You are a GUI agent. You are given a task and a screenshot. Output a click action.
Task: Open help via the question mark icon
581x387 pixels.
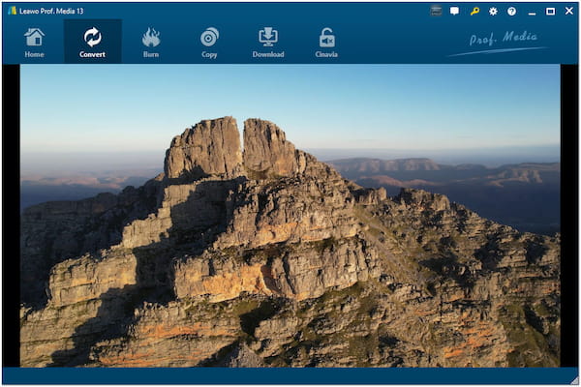511,11
